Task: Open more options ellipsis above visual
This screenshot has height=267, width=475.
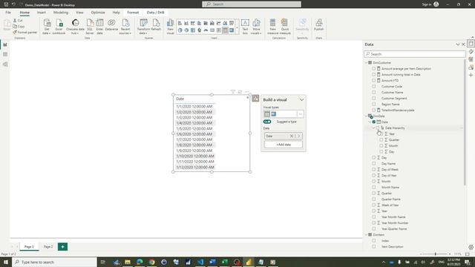Action: [247, 91]
